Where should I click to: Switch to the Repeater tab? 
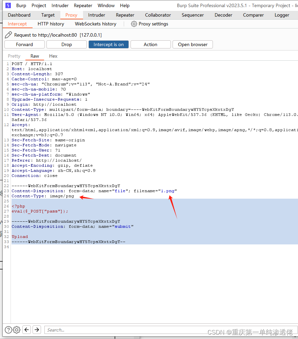coord(125,15)
